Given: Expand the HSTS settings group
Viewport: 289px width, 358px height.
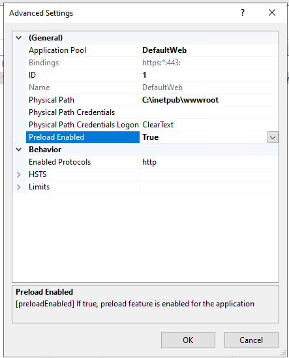Looking at the screenshot, I should (x=19, y=174).
